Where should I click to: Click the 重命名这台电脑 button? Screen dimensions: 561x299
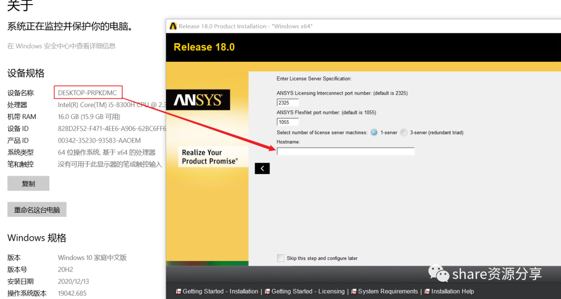pos(37,210)
